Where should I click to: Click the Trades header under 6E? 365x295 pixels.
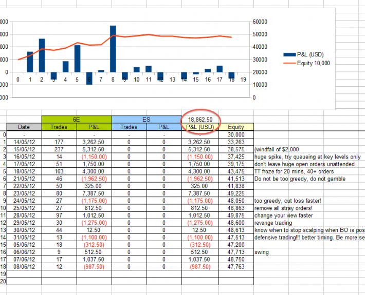point(59,127)
